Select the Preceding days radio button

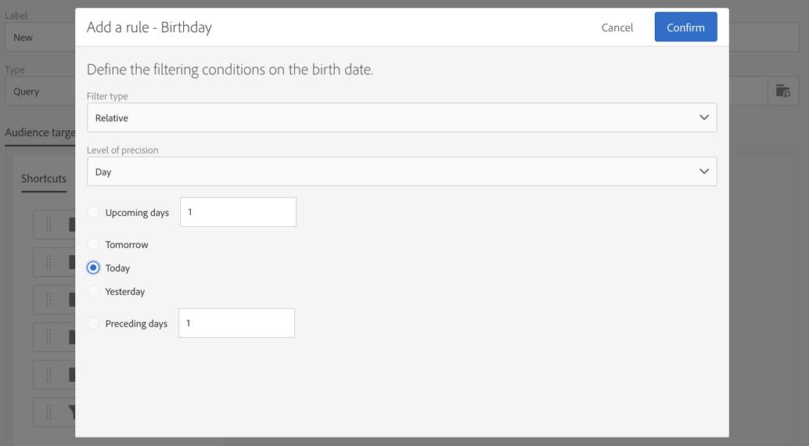[x=94, y=323]
